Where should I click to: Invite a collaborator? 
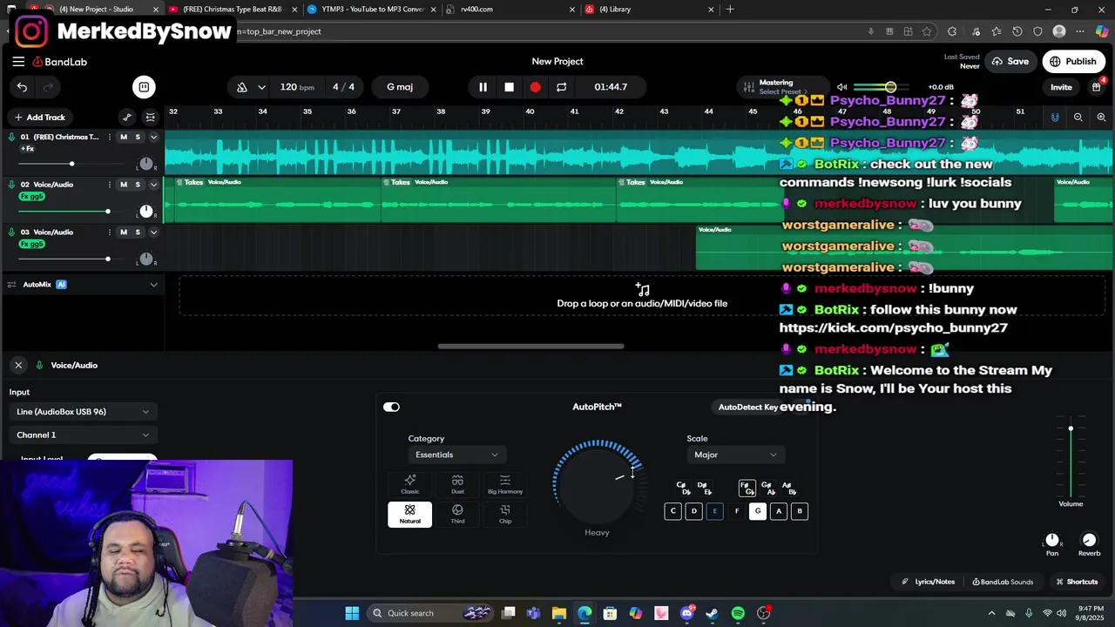tap(1061, 87)
